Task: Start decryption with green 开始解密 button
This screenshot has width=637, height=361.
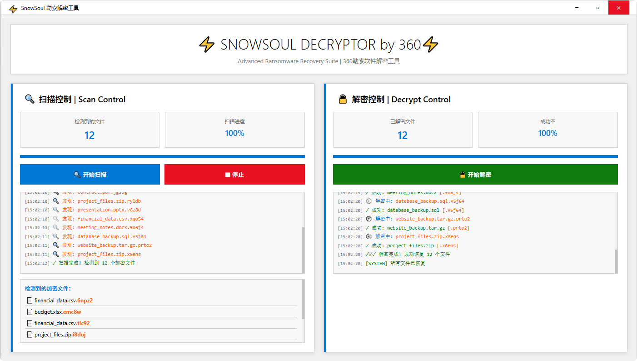Action: tap(475, 175)
